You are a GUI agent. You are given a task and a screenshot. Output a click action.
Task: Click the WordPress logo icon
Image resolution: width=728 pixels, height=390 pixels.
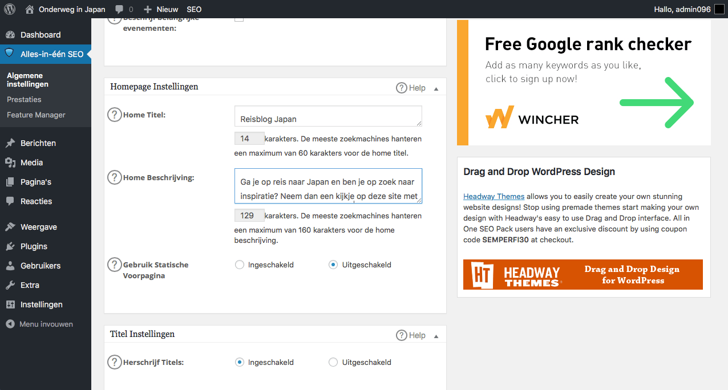pos(10,9)
